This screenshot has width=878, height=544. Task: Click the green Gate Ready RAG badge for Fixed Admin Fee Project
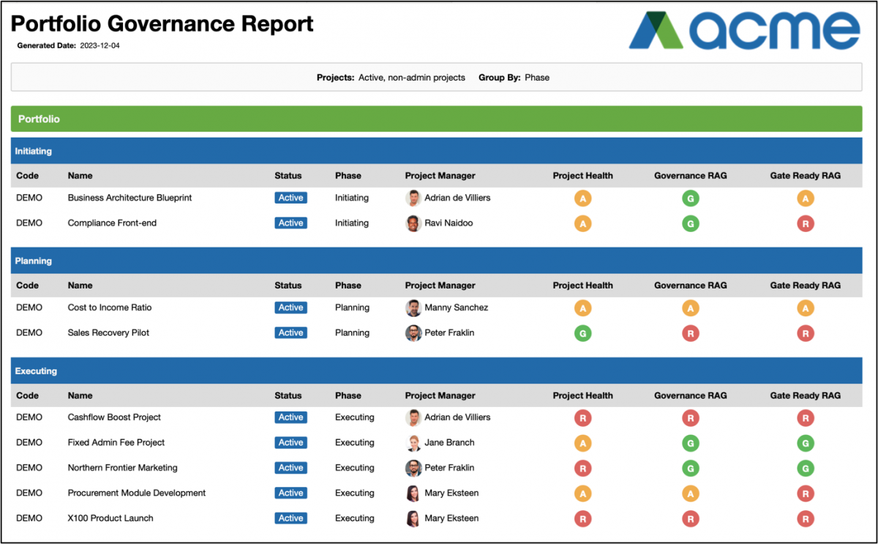coord(806,443)
